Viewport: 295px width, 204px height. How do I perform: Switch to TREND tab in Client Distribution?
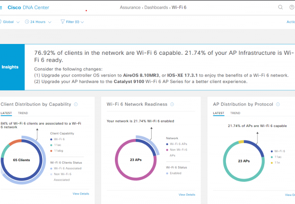(23, 113)
